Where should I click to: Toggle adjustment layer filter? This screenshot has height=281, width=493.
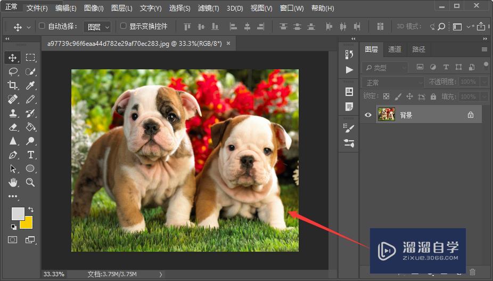433,67
